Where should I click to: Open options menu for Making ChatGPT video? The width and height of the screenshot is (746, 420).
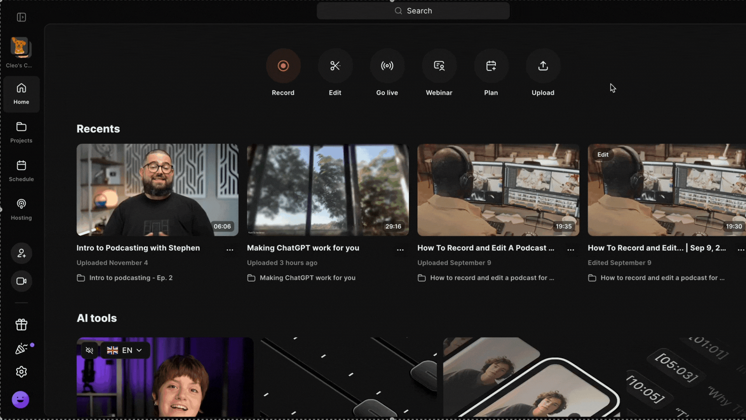(400, 249)
